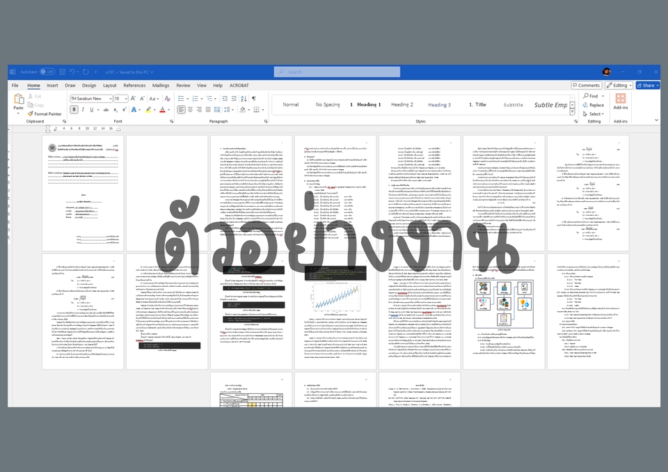Apply Subscript formatting
Viewport: 668px width, 472px height.
[116, 109]
